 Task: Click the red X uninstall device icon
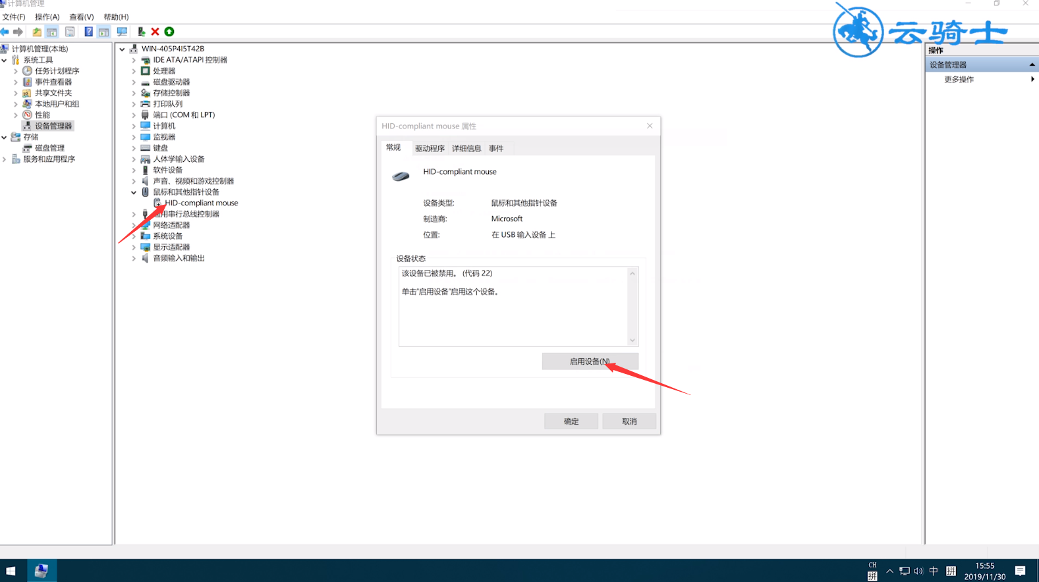pyautogui.click(x=155, y=32)
